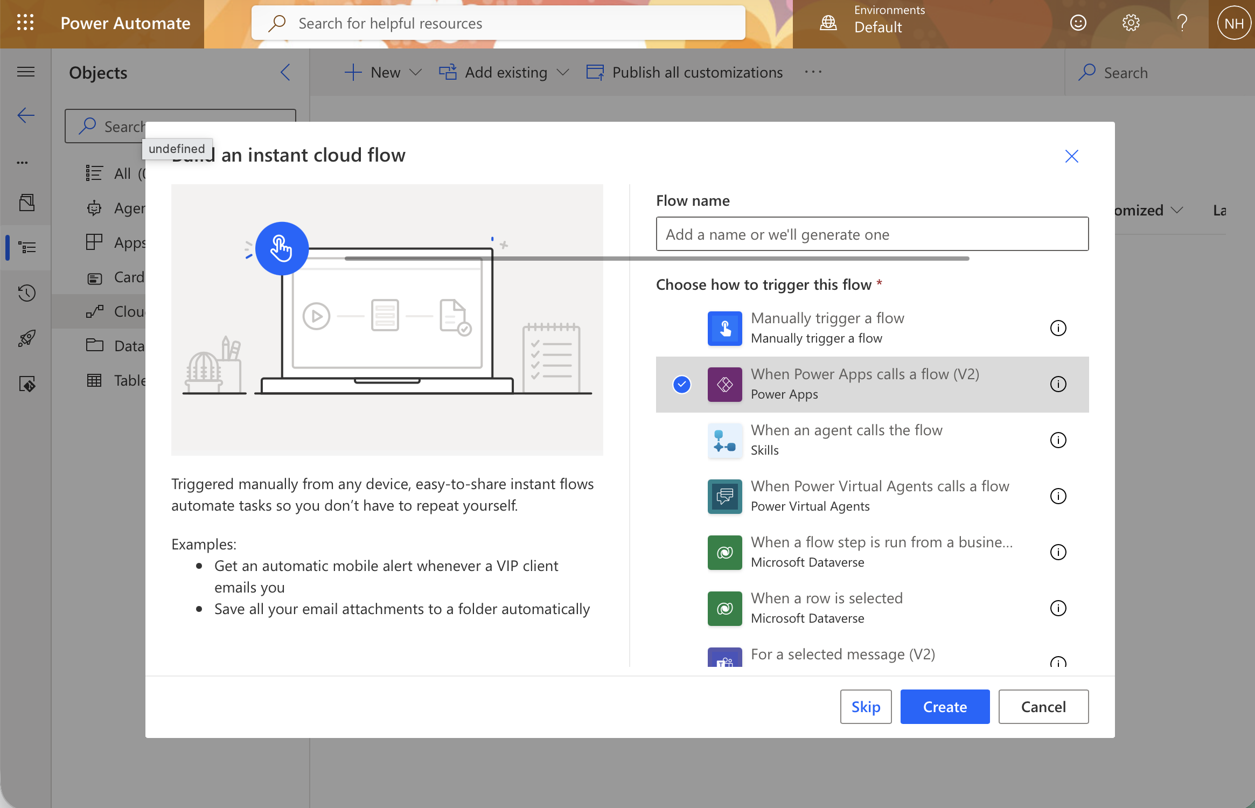Screen dimensions: 1255x808
Task: Select For a selected message (V2) trigger
Action: [x=872, y=653]
